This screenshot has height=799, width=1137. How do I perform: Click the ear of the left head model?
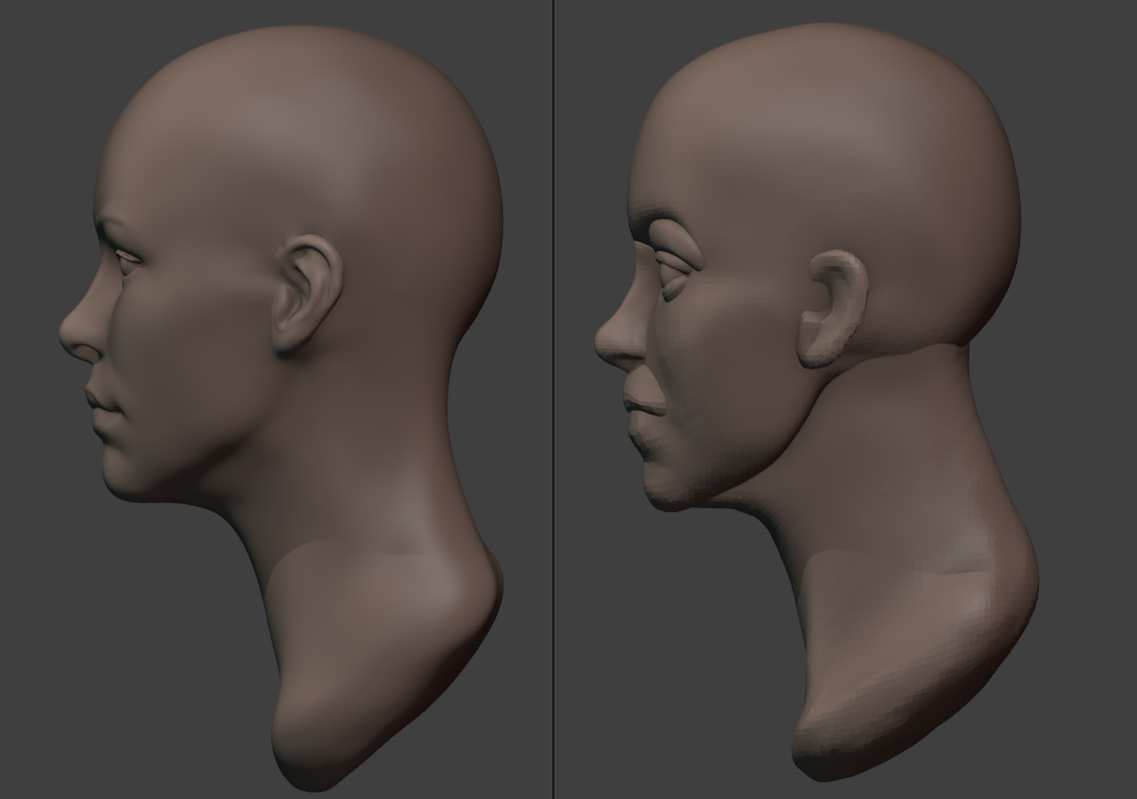(x=306, y=295)
